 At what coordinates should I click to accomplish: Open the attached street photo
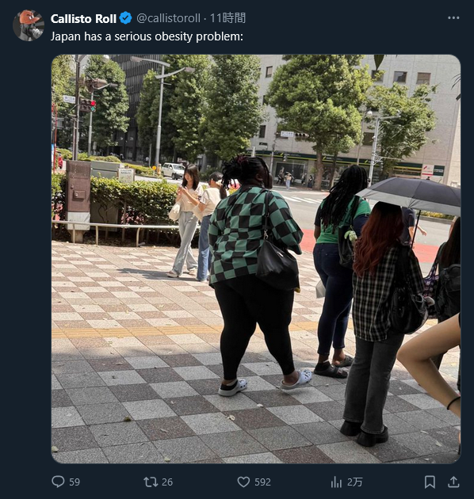point(256,259)
